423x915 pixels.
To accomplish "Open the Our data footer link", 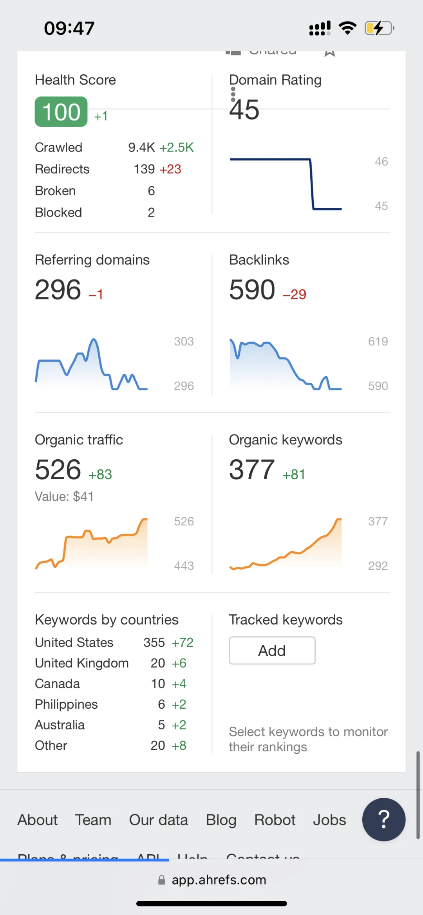I will [x=159, y=820].
